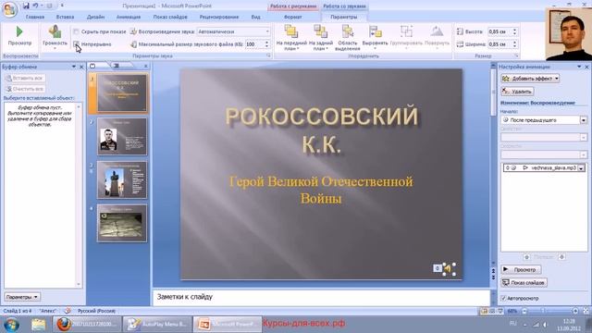Undo last action in quick access toolbar
Screen dimensions: 592x333
click(35, 6)
